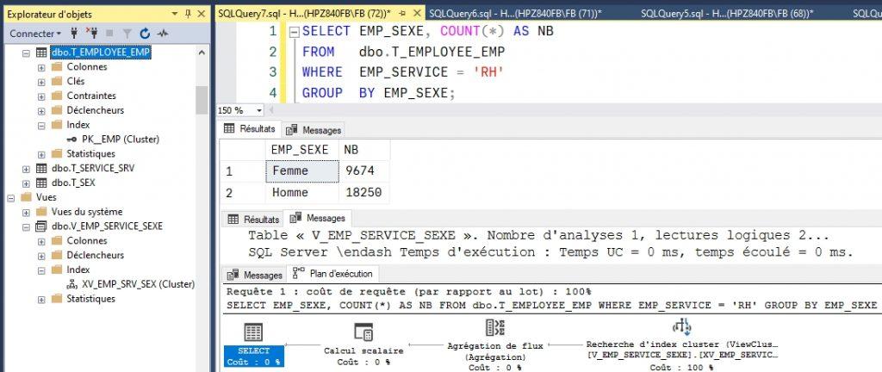The image size is (882, 372).
Task: Expand the Colonnes folder under T_EMPLOYEE_EMP
Action: click(41, 67)
